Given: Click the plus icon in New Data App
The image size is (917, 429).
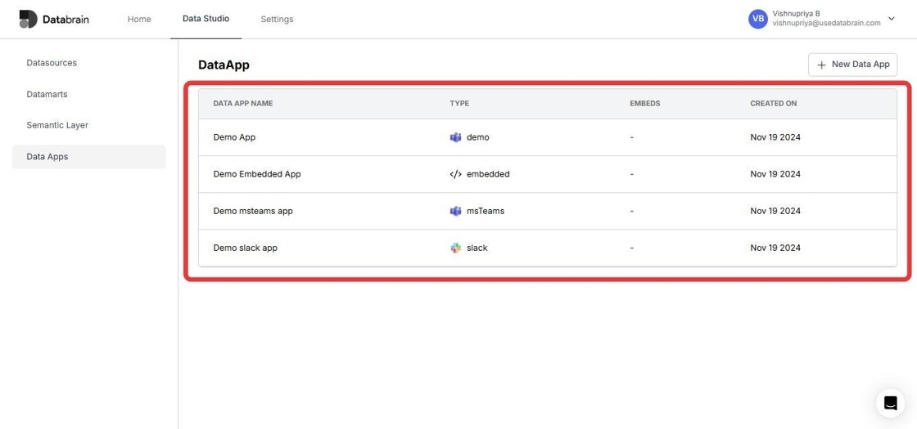Looking at the screenshot, I should [x=822, y=65].
